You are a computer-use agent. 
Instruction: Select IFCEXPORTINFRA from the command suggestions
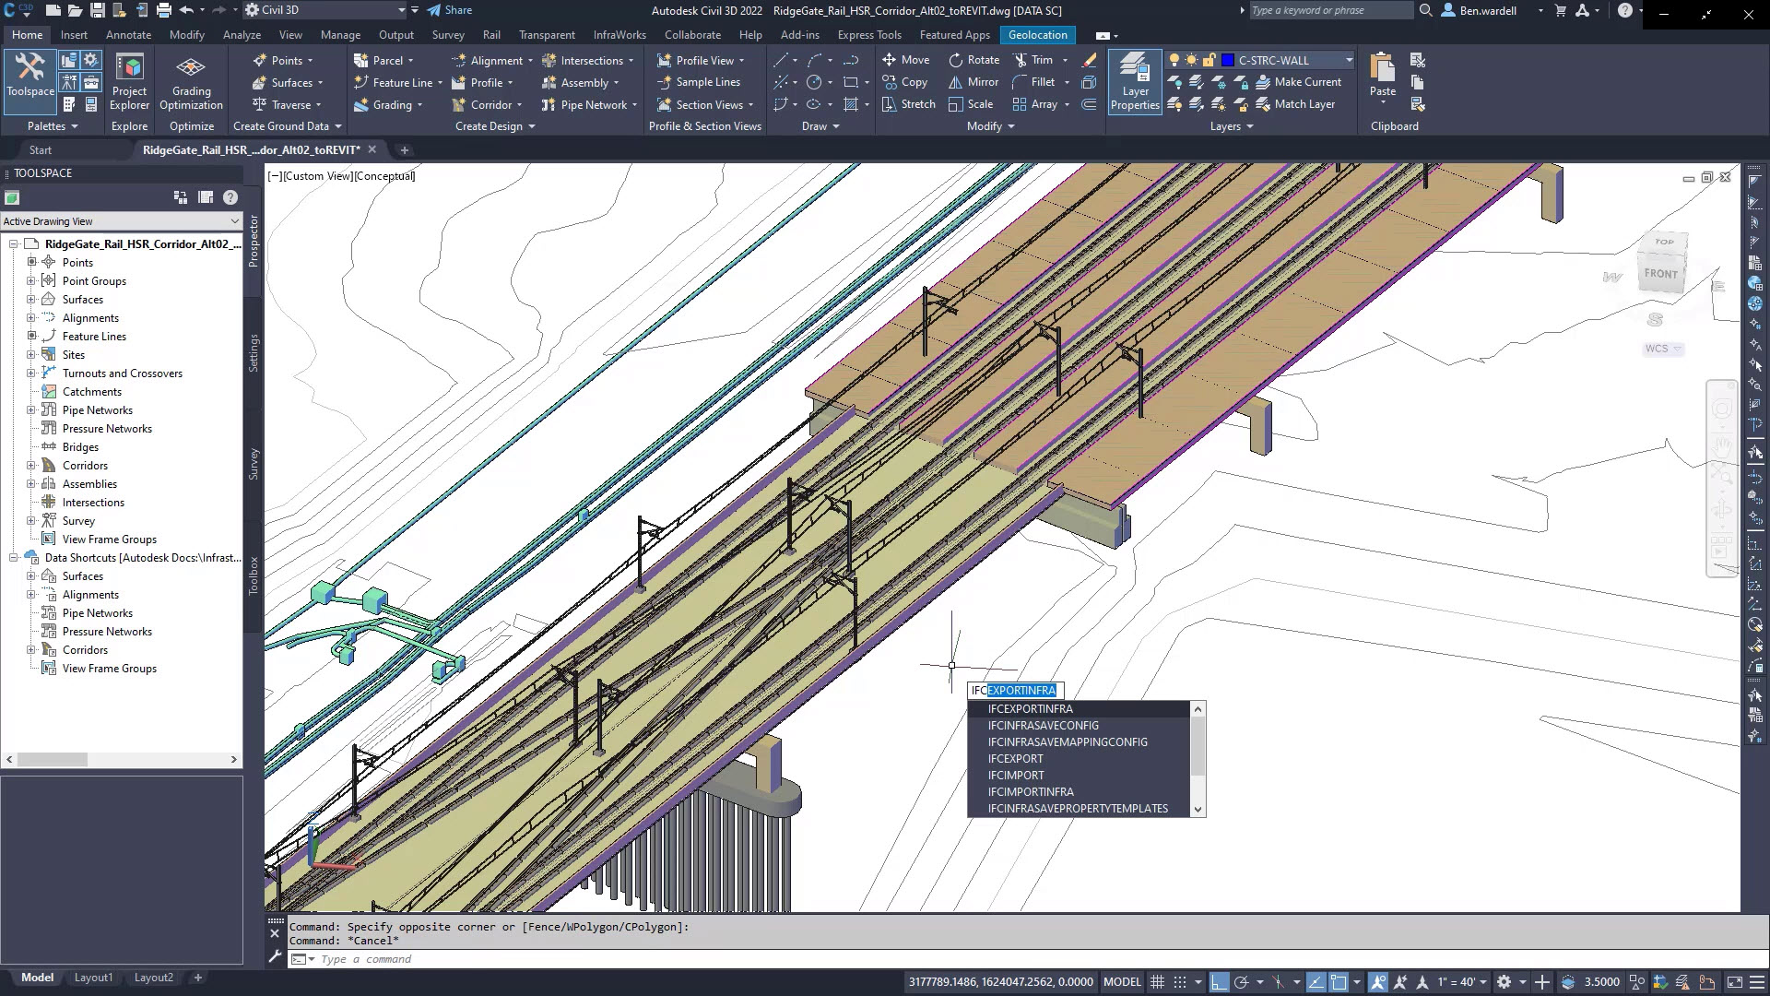1030,708
